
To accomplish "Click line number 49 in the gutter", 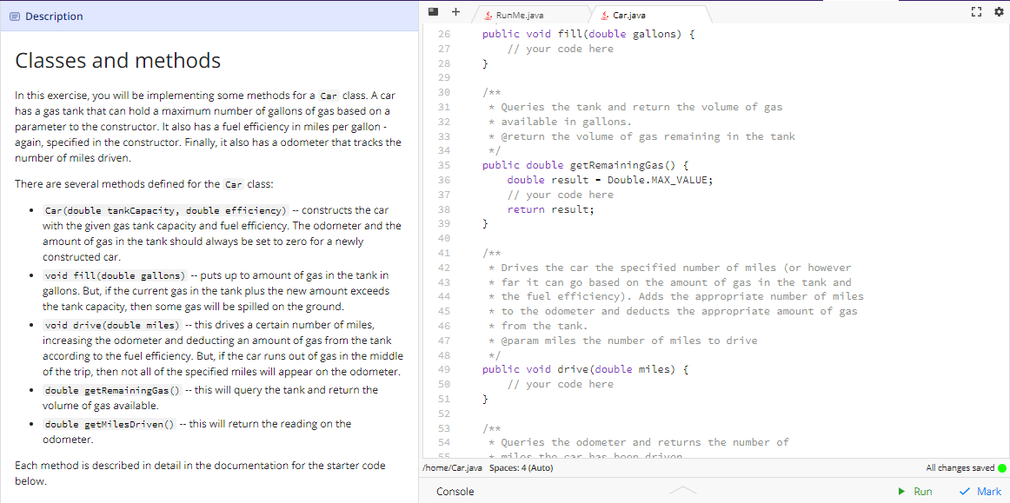I will 444,368.
